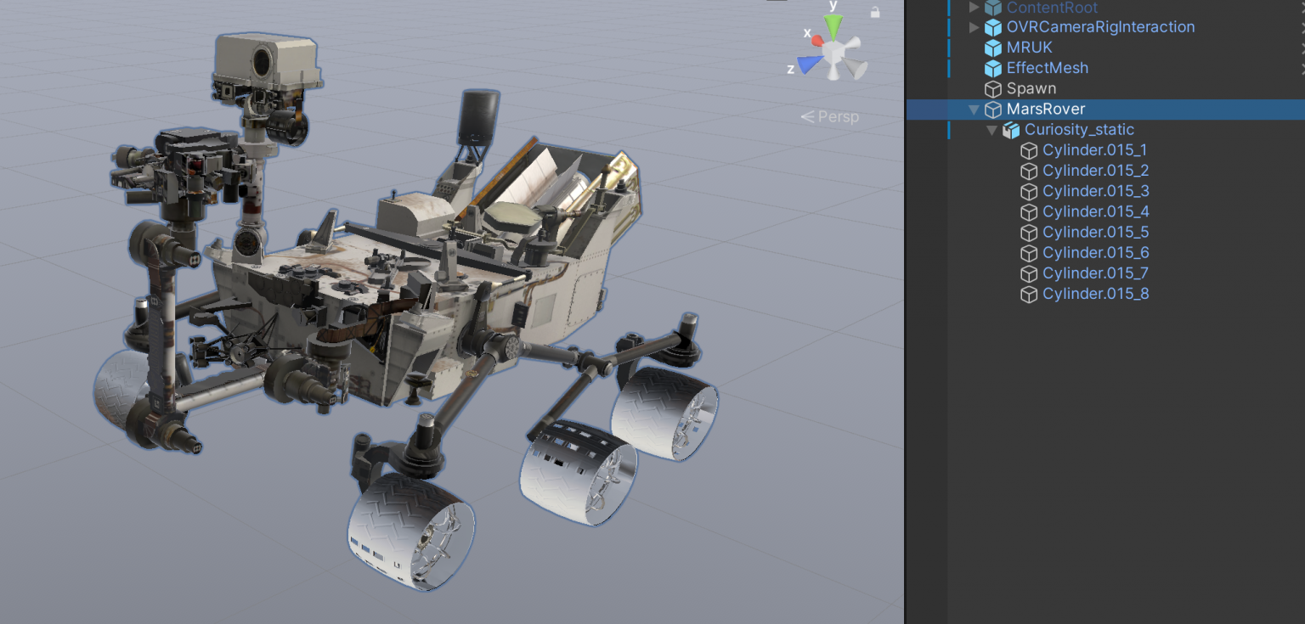Collapse the Curiosity_static child list
Viewport: 1305px width, 624px height.
coord(991,129)
